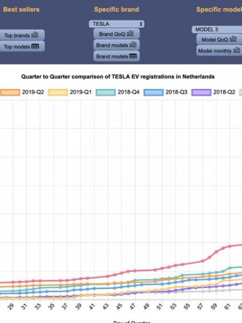Open the MODEL 3 model dropdown
The image size is (242, 323).
point(217,29)
